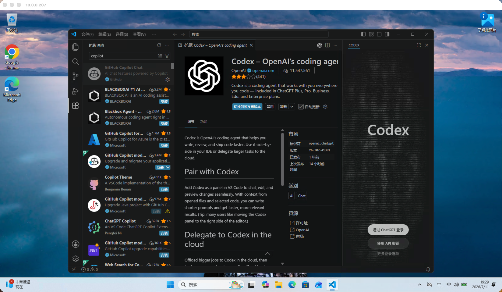
Task: Click the Uninstall button
Action: coord(284,107)
